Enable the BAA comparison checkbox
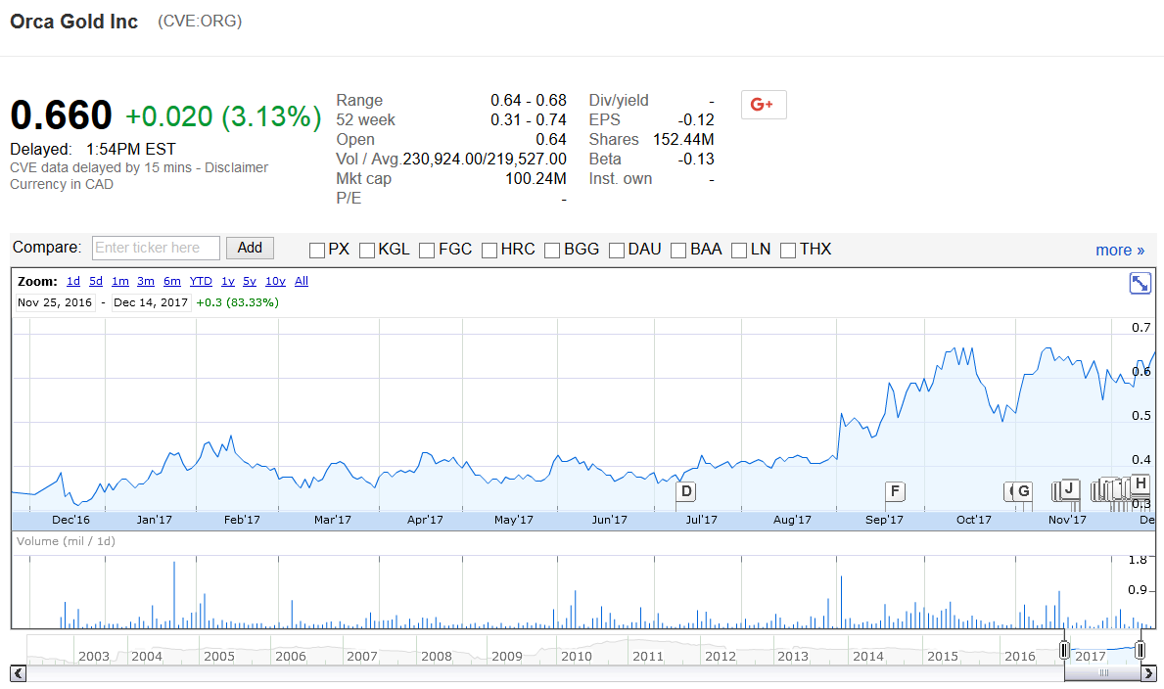Screen dimensions: 1164x689 coord(678,251)
